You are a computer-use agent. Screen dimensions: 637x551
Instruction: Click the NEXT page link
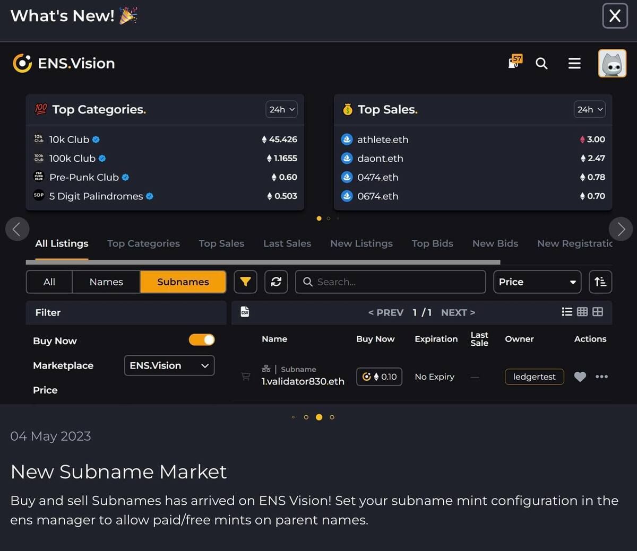pos(458,312)
